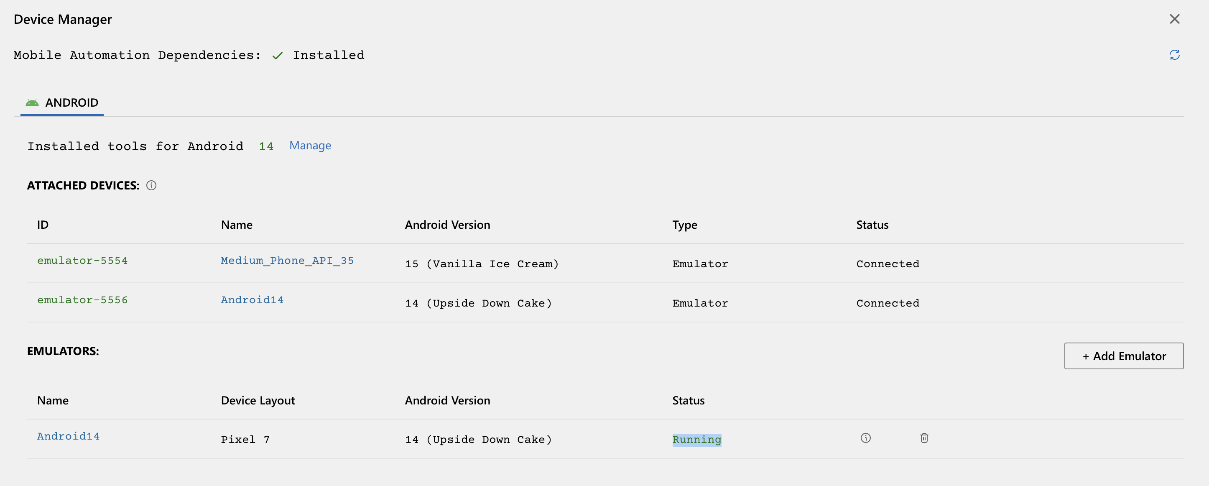This screenshot has width=1209, height=486.
Task: Open the Android14 emulator link
Action: [68, 436]
